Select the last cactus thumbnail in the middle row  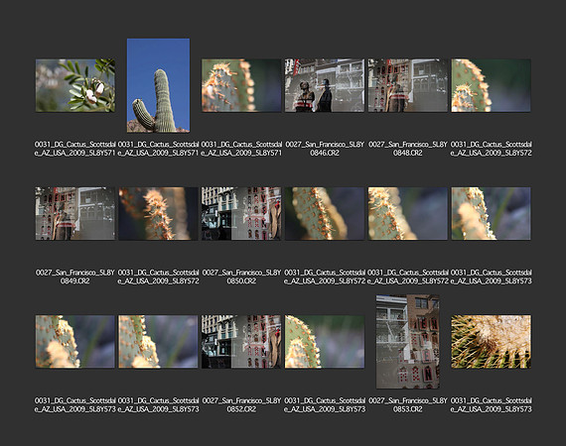pyautogui.click(x=491, y=213)
